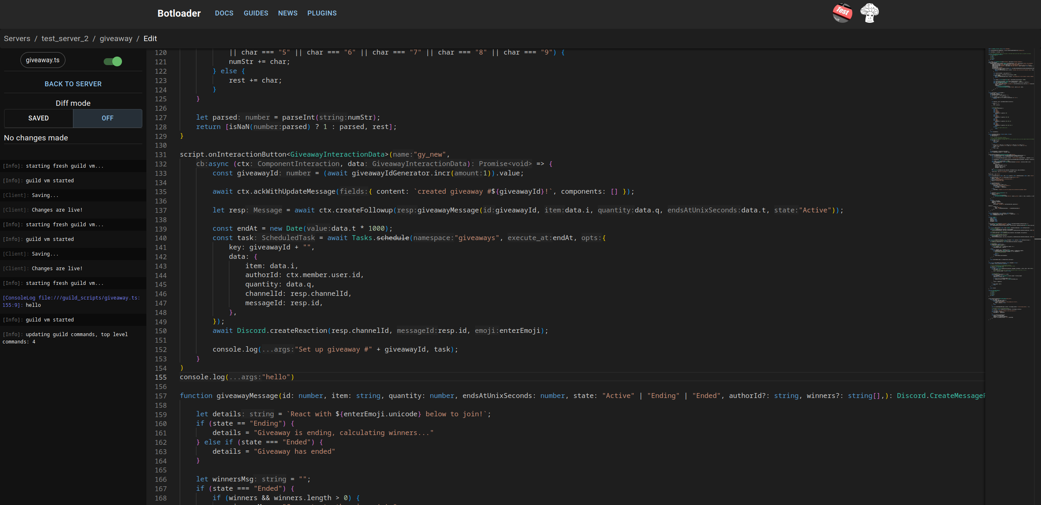Open the PLUGINS page
The height and width of the screenshot is (505, 1041).
(x=322, y=13)
